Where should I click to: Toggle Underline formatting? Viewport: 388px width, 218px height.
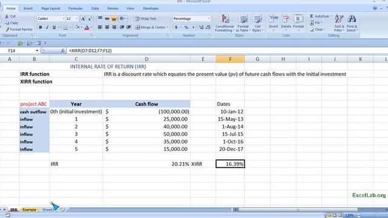coord(54,27)
